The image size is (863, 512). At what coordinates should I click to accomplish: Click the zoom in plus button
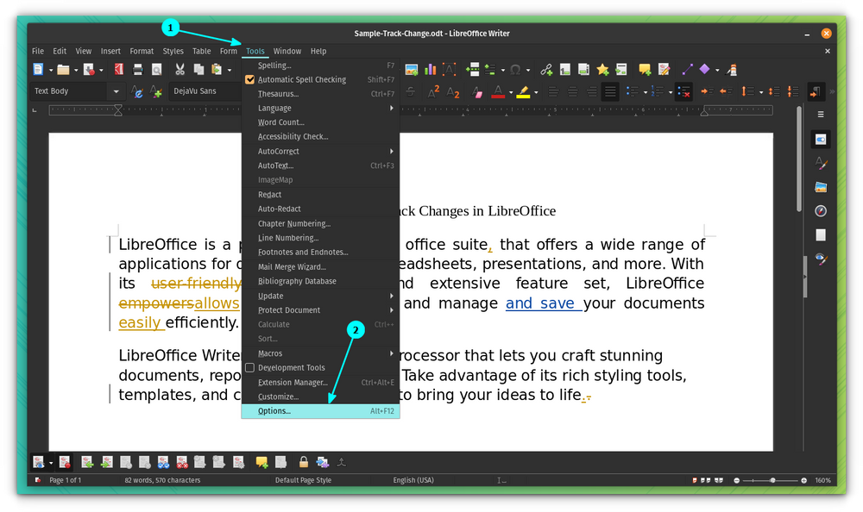click(x=804, y=481)
